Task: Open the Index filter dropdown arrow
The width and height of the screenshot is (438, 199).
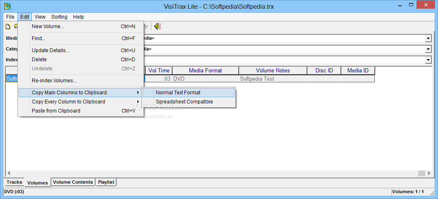Action: click(x=428, y=60)
